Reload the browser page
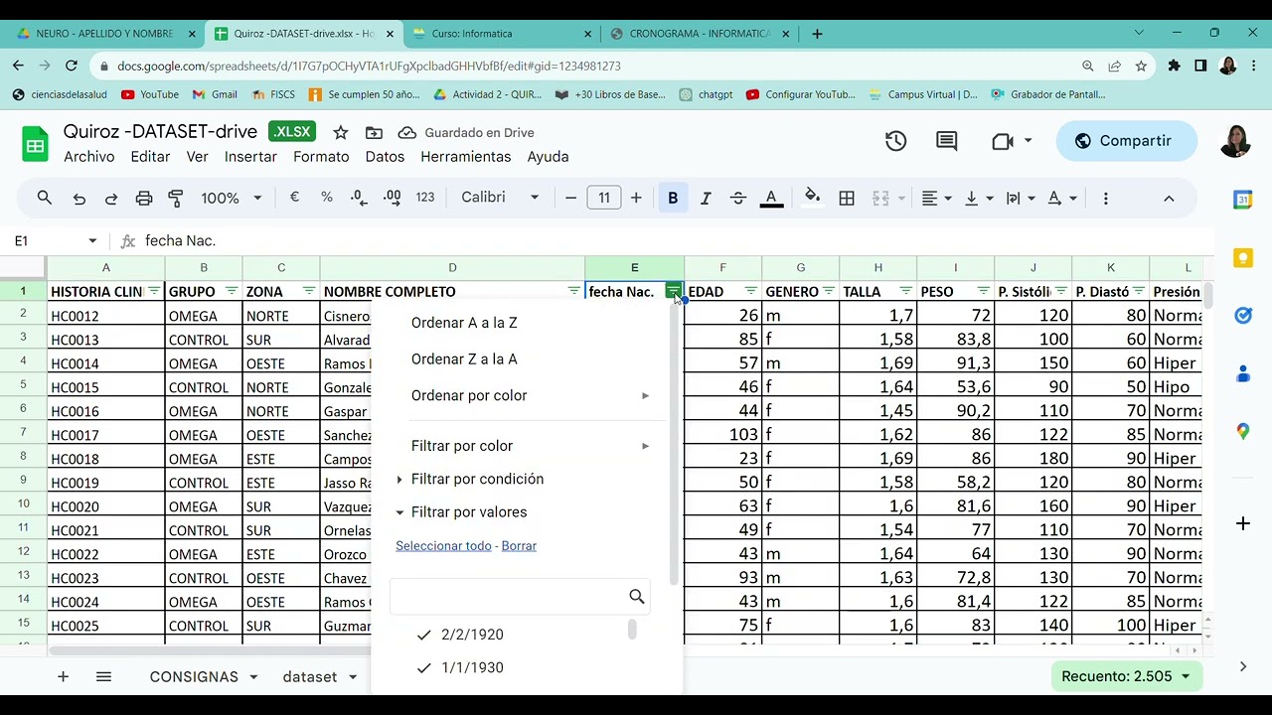Screen dimensions: 1272x715 coord(71,66)
